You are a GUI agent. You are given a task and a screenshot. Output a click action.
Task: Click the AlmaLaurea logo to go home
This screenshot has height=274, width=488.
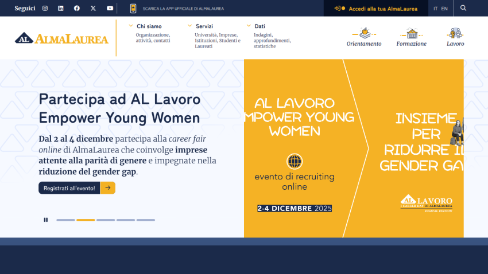click(x=61, y=38)
